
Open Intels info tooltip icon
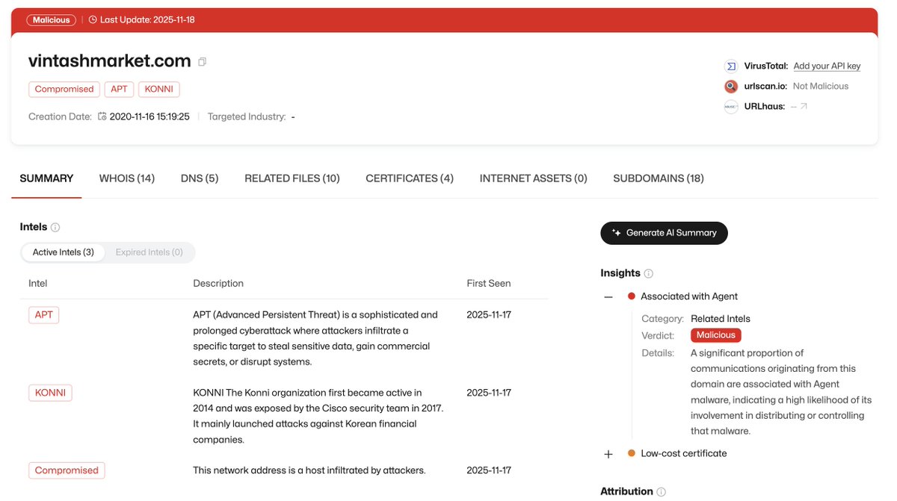click(x=55, y=227)
